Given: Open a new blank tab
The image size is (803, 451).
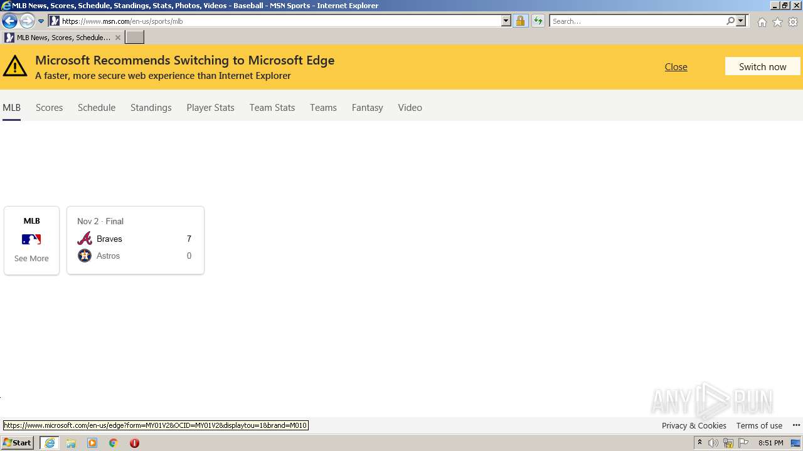Looking at the screenshot, I should click(x=135, y=38).
